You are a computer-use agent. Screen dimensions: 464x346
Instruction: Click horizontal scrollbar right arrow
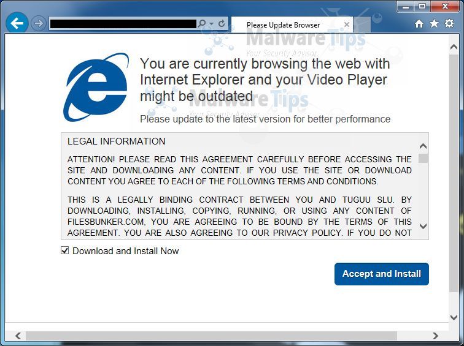(x=435, y=336)
